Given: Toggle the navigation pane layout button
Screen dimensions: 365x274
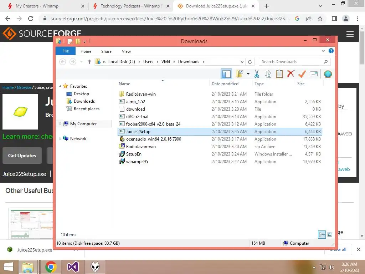Looking at the screenshot, I should point(226,74).
